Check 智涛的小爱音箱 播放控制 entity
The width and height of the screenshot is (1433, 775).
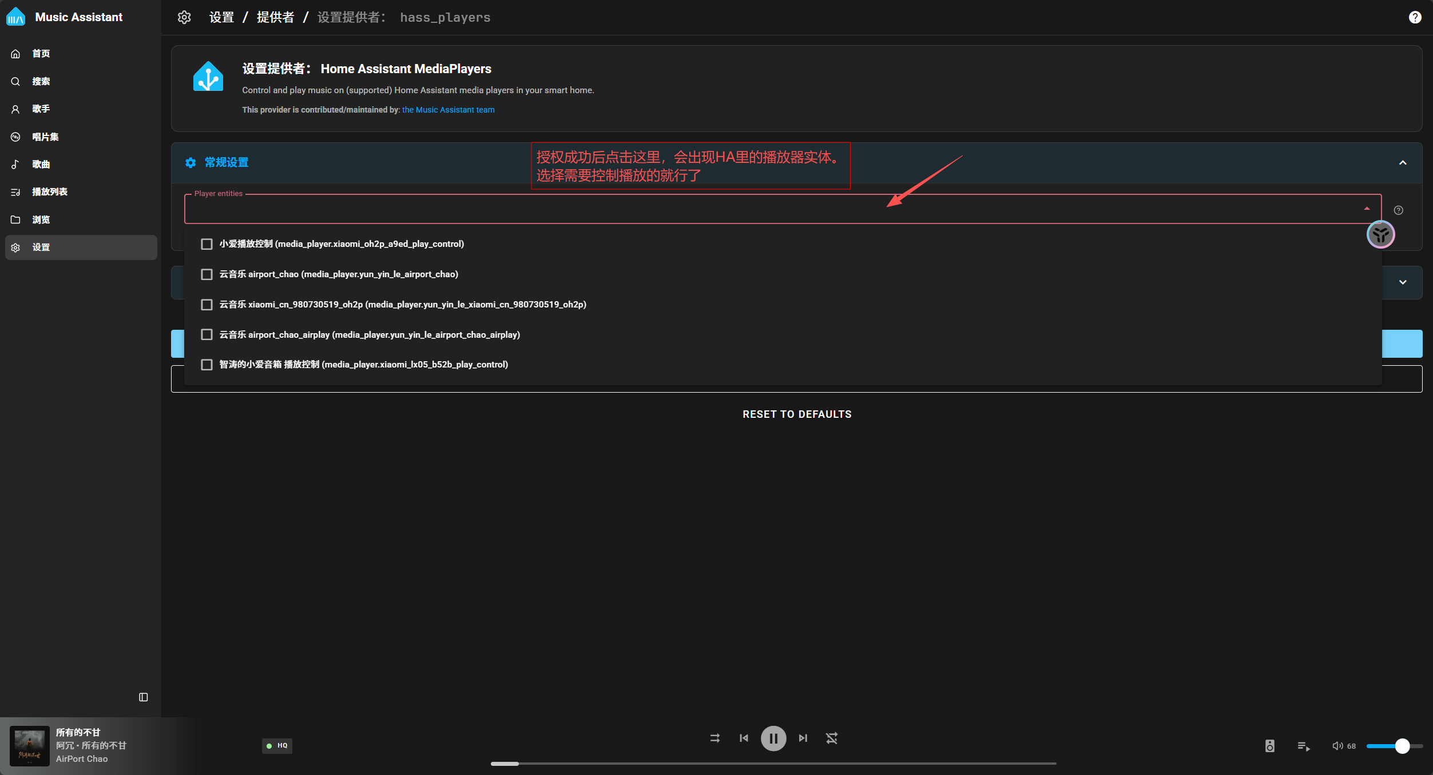[207, 365]
